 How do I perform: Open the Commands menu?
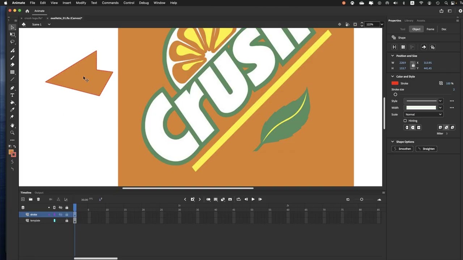point(110,3)
